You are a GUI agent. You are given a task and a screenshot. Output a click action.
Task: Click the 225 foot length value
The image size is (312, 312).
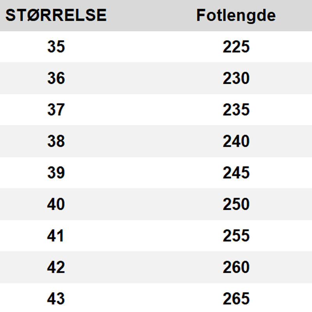(x=236, y=47)
